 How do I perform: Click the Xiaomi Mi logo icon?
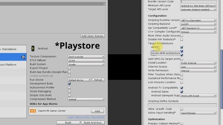point(33,111)
